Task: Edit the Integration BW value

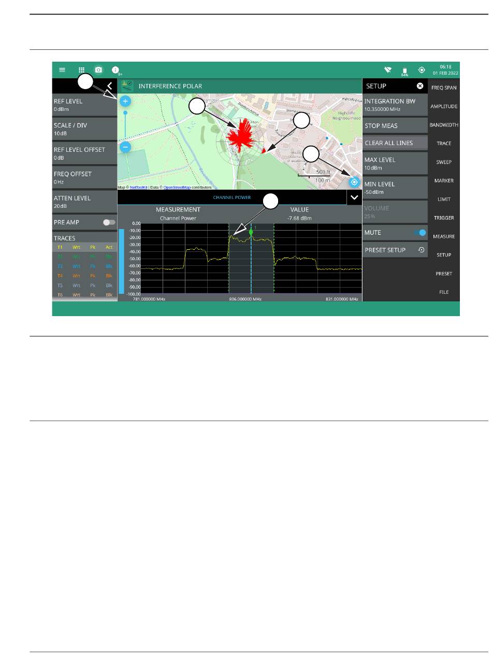Action: (395, 105)
